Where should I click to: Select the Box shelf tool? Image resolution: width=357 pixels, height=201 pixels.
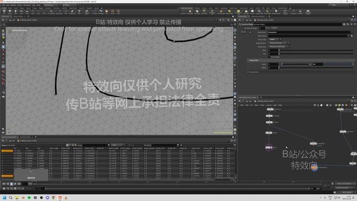coord(4,12)
